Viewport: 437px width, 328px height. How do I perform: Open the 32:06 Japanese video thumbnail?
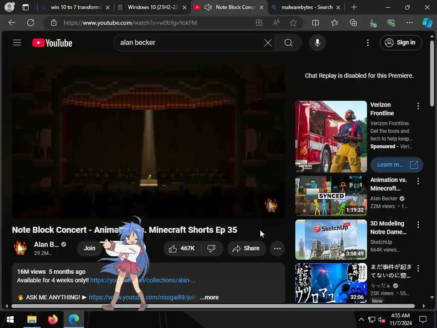(x=331, y=283)
